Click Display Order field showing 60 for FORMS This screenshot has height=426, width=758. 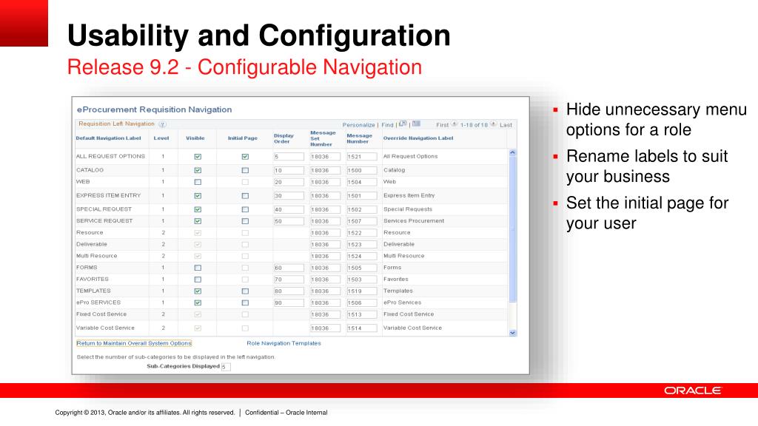tap(289, 268)
